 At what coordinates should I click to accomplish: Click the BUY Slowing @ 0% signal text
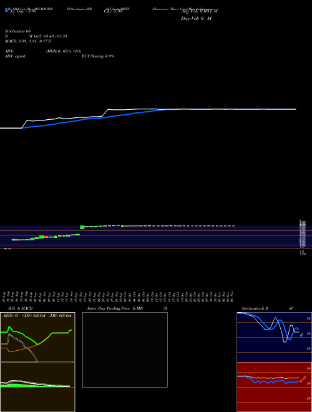98,56
